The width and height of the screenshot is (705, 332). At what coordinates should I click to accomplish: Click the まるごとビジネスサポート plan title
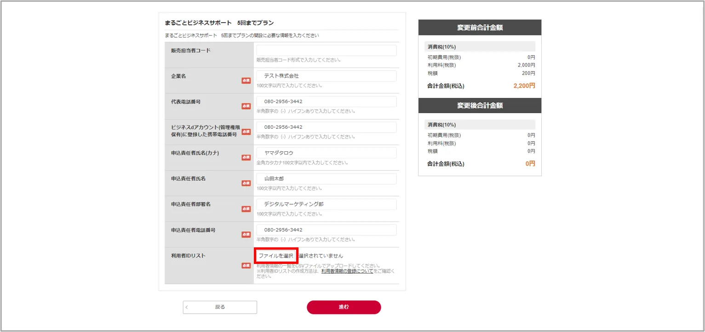(x=218, y=22)
